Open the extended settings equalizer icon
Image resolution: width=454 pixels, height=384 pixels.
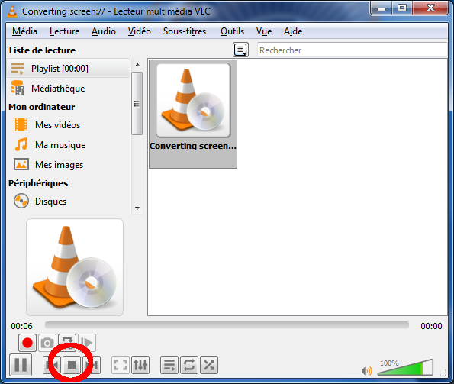click(x=140, y=365)
